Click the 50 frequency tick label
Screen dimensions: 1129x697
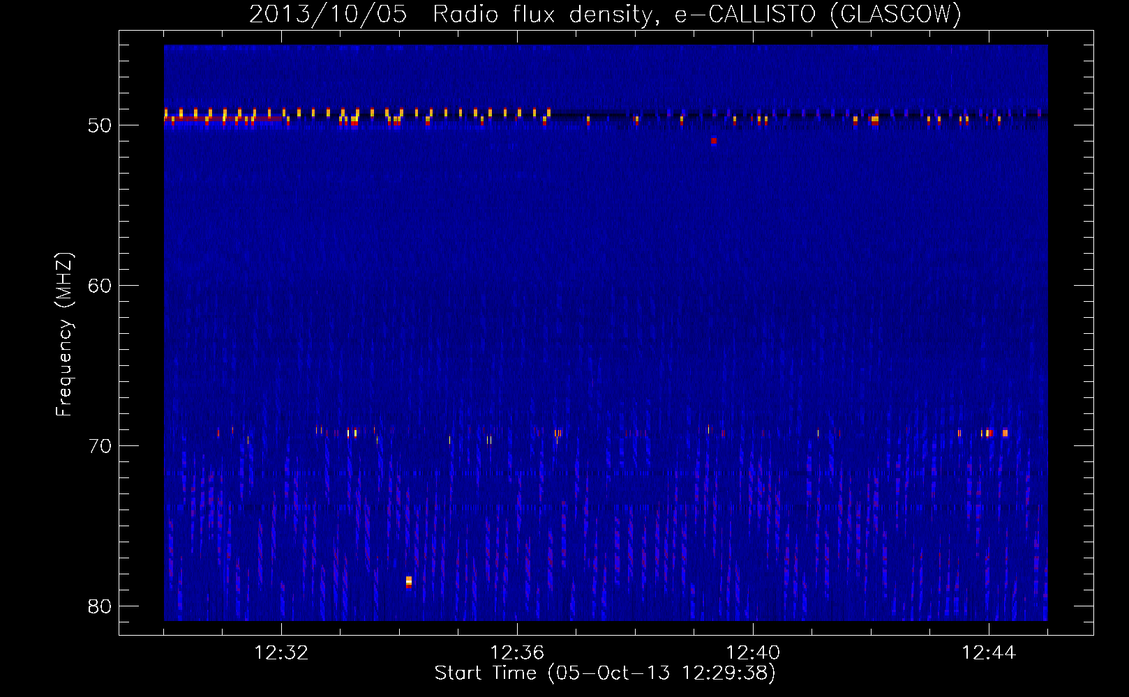point(99,125)
